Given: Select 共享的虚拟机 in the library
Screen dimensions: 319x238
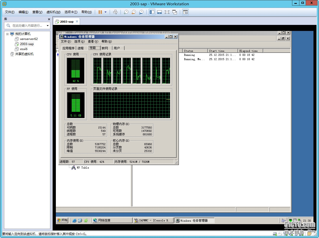Looking at the screenshot, I should [24, 54].
